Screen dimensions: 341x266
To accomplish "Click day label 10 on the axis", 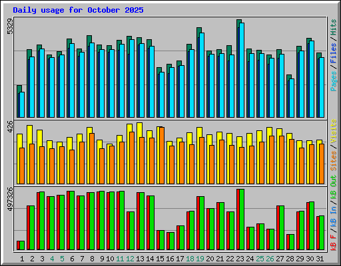I will click(110, 259).
